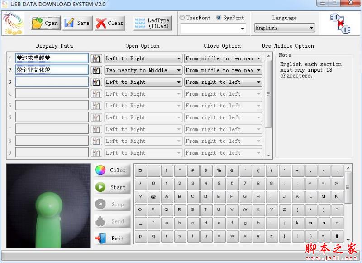Click the digit 9 key
Screen dimensions: 362x263
click(x=271, y=184)
